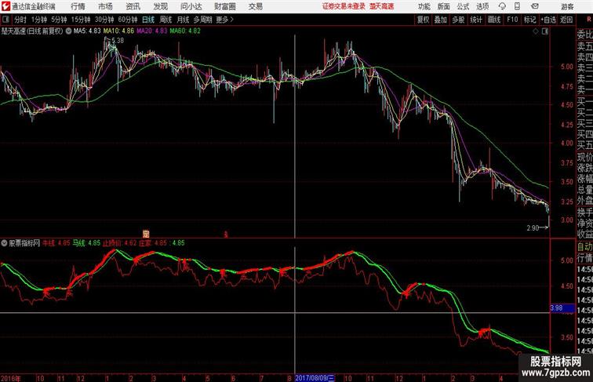
Task: Click the 止赔价 4.62 indicator value
Action: (119, 243)
